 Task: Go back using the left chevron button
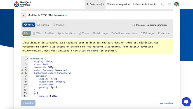click(23, 15)
